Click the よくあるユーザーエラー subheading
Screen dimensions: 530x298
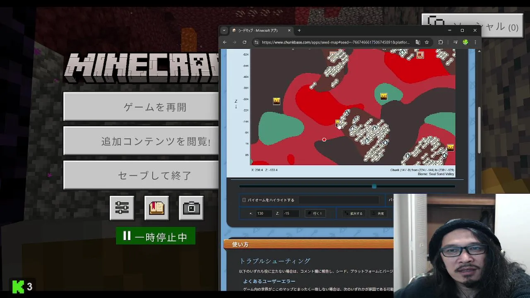269,281
